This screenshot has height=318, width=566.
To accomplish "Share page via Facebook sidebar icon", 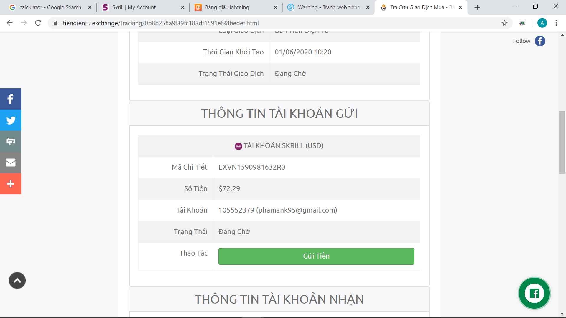I will 11,99.
